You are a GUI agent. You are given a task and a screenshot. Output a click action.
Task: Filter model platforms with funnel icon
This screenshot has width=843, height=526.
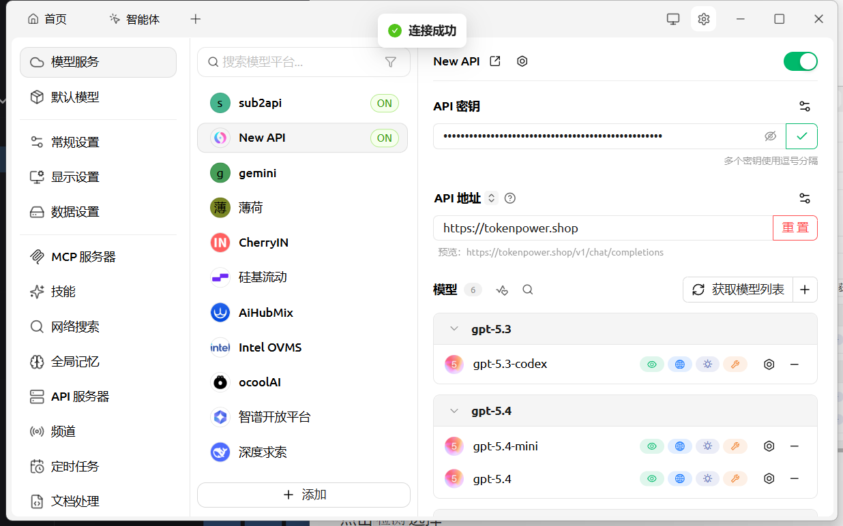(391, 62)
